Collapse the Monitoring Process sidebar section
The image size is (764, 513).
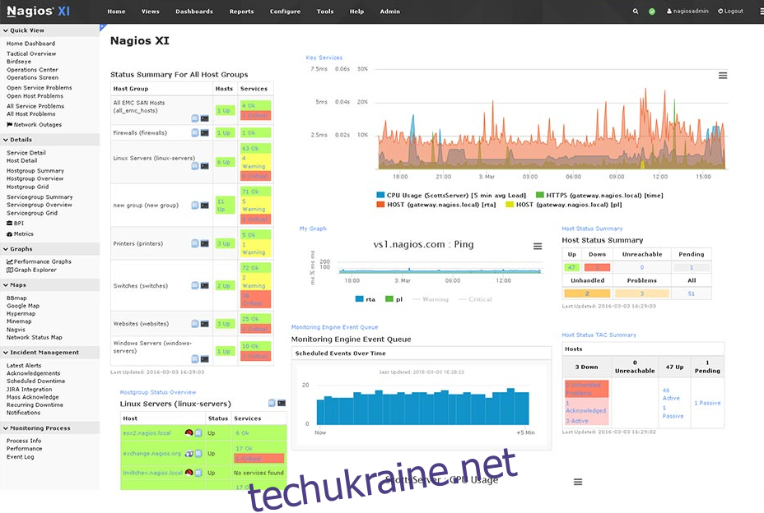point(49,428)
